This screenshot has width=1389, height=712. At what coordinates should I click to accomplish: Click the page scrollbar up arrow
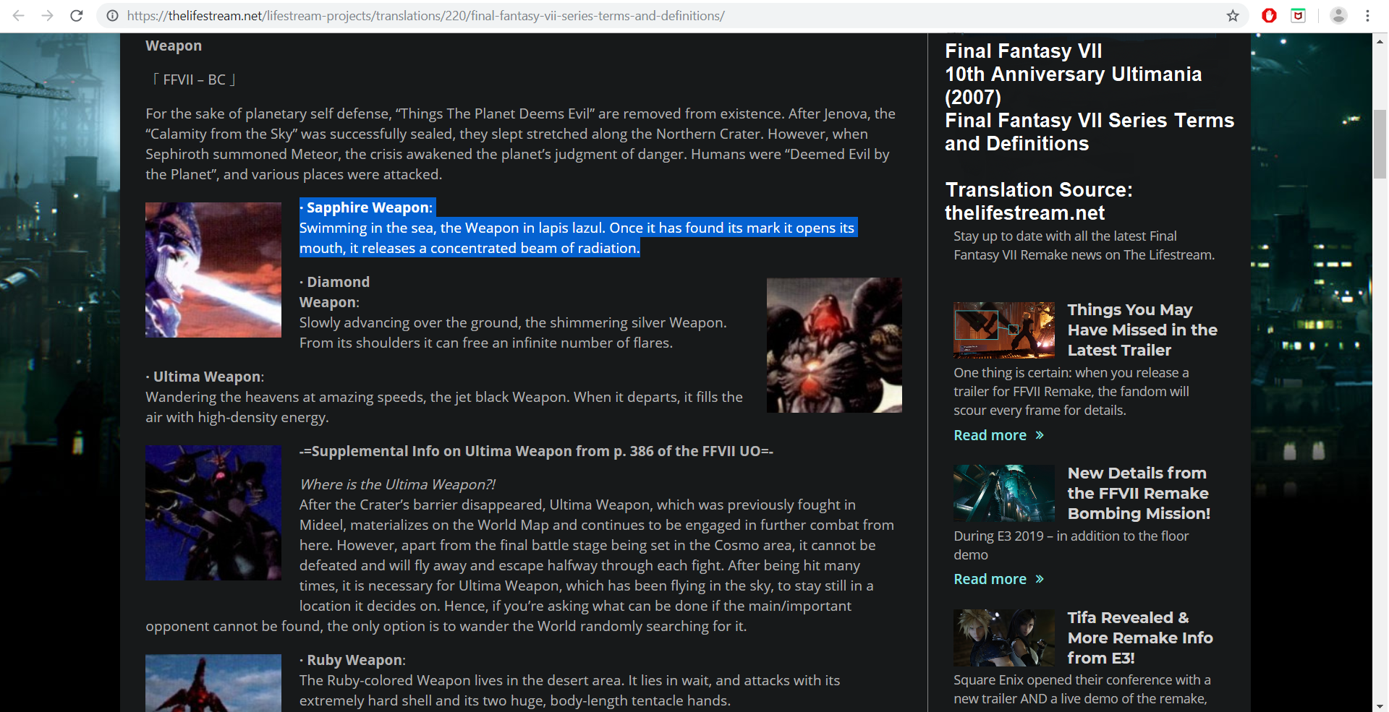(1380, 41)
